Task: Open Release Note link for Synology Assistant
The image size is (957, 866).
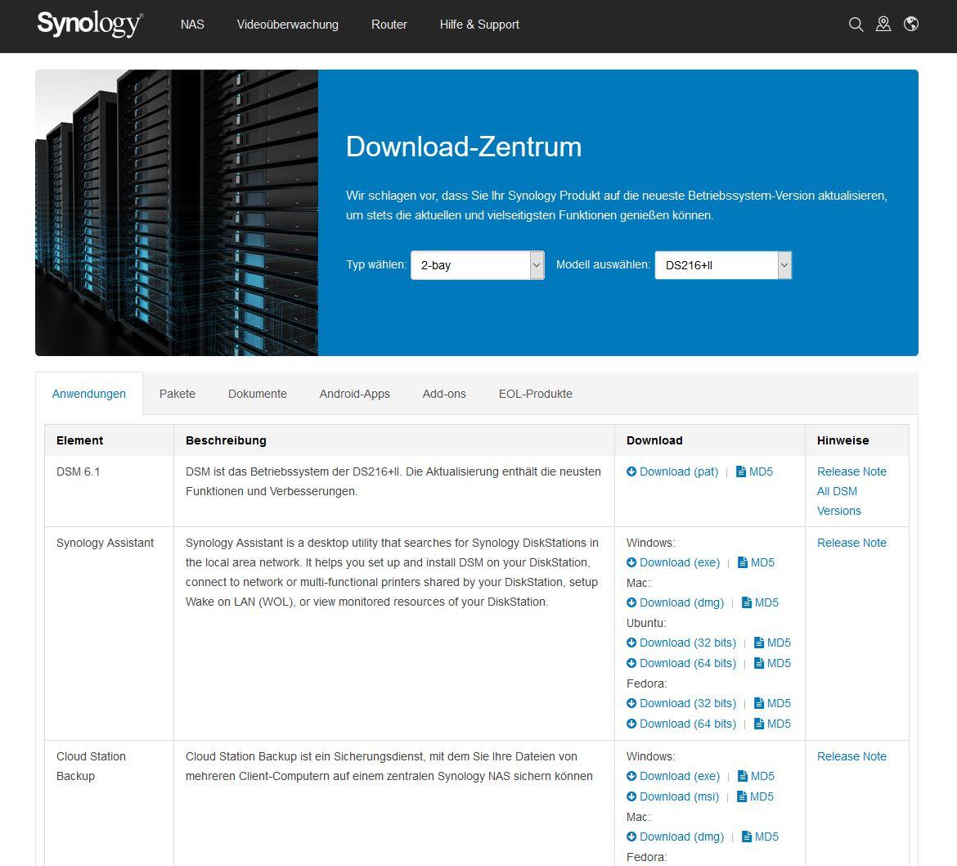Action: (x=851, y=543)
